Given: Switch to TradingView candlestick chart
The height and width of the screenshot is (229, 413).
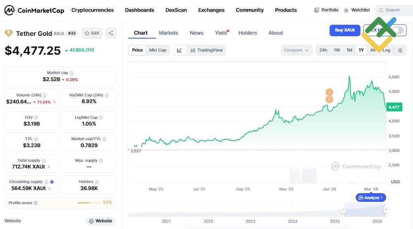Looking at the screenshot, I should tap(206, 50).
